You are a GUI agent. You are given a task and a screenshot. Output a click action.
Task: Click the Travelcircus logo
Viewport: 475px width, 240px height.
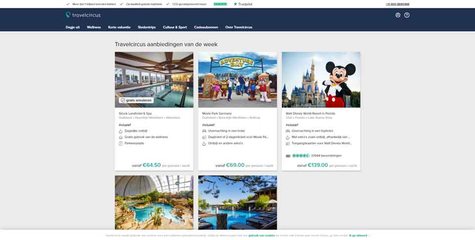(x=83, y=15)
